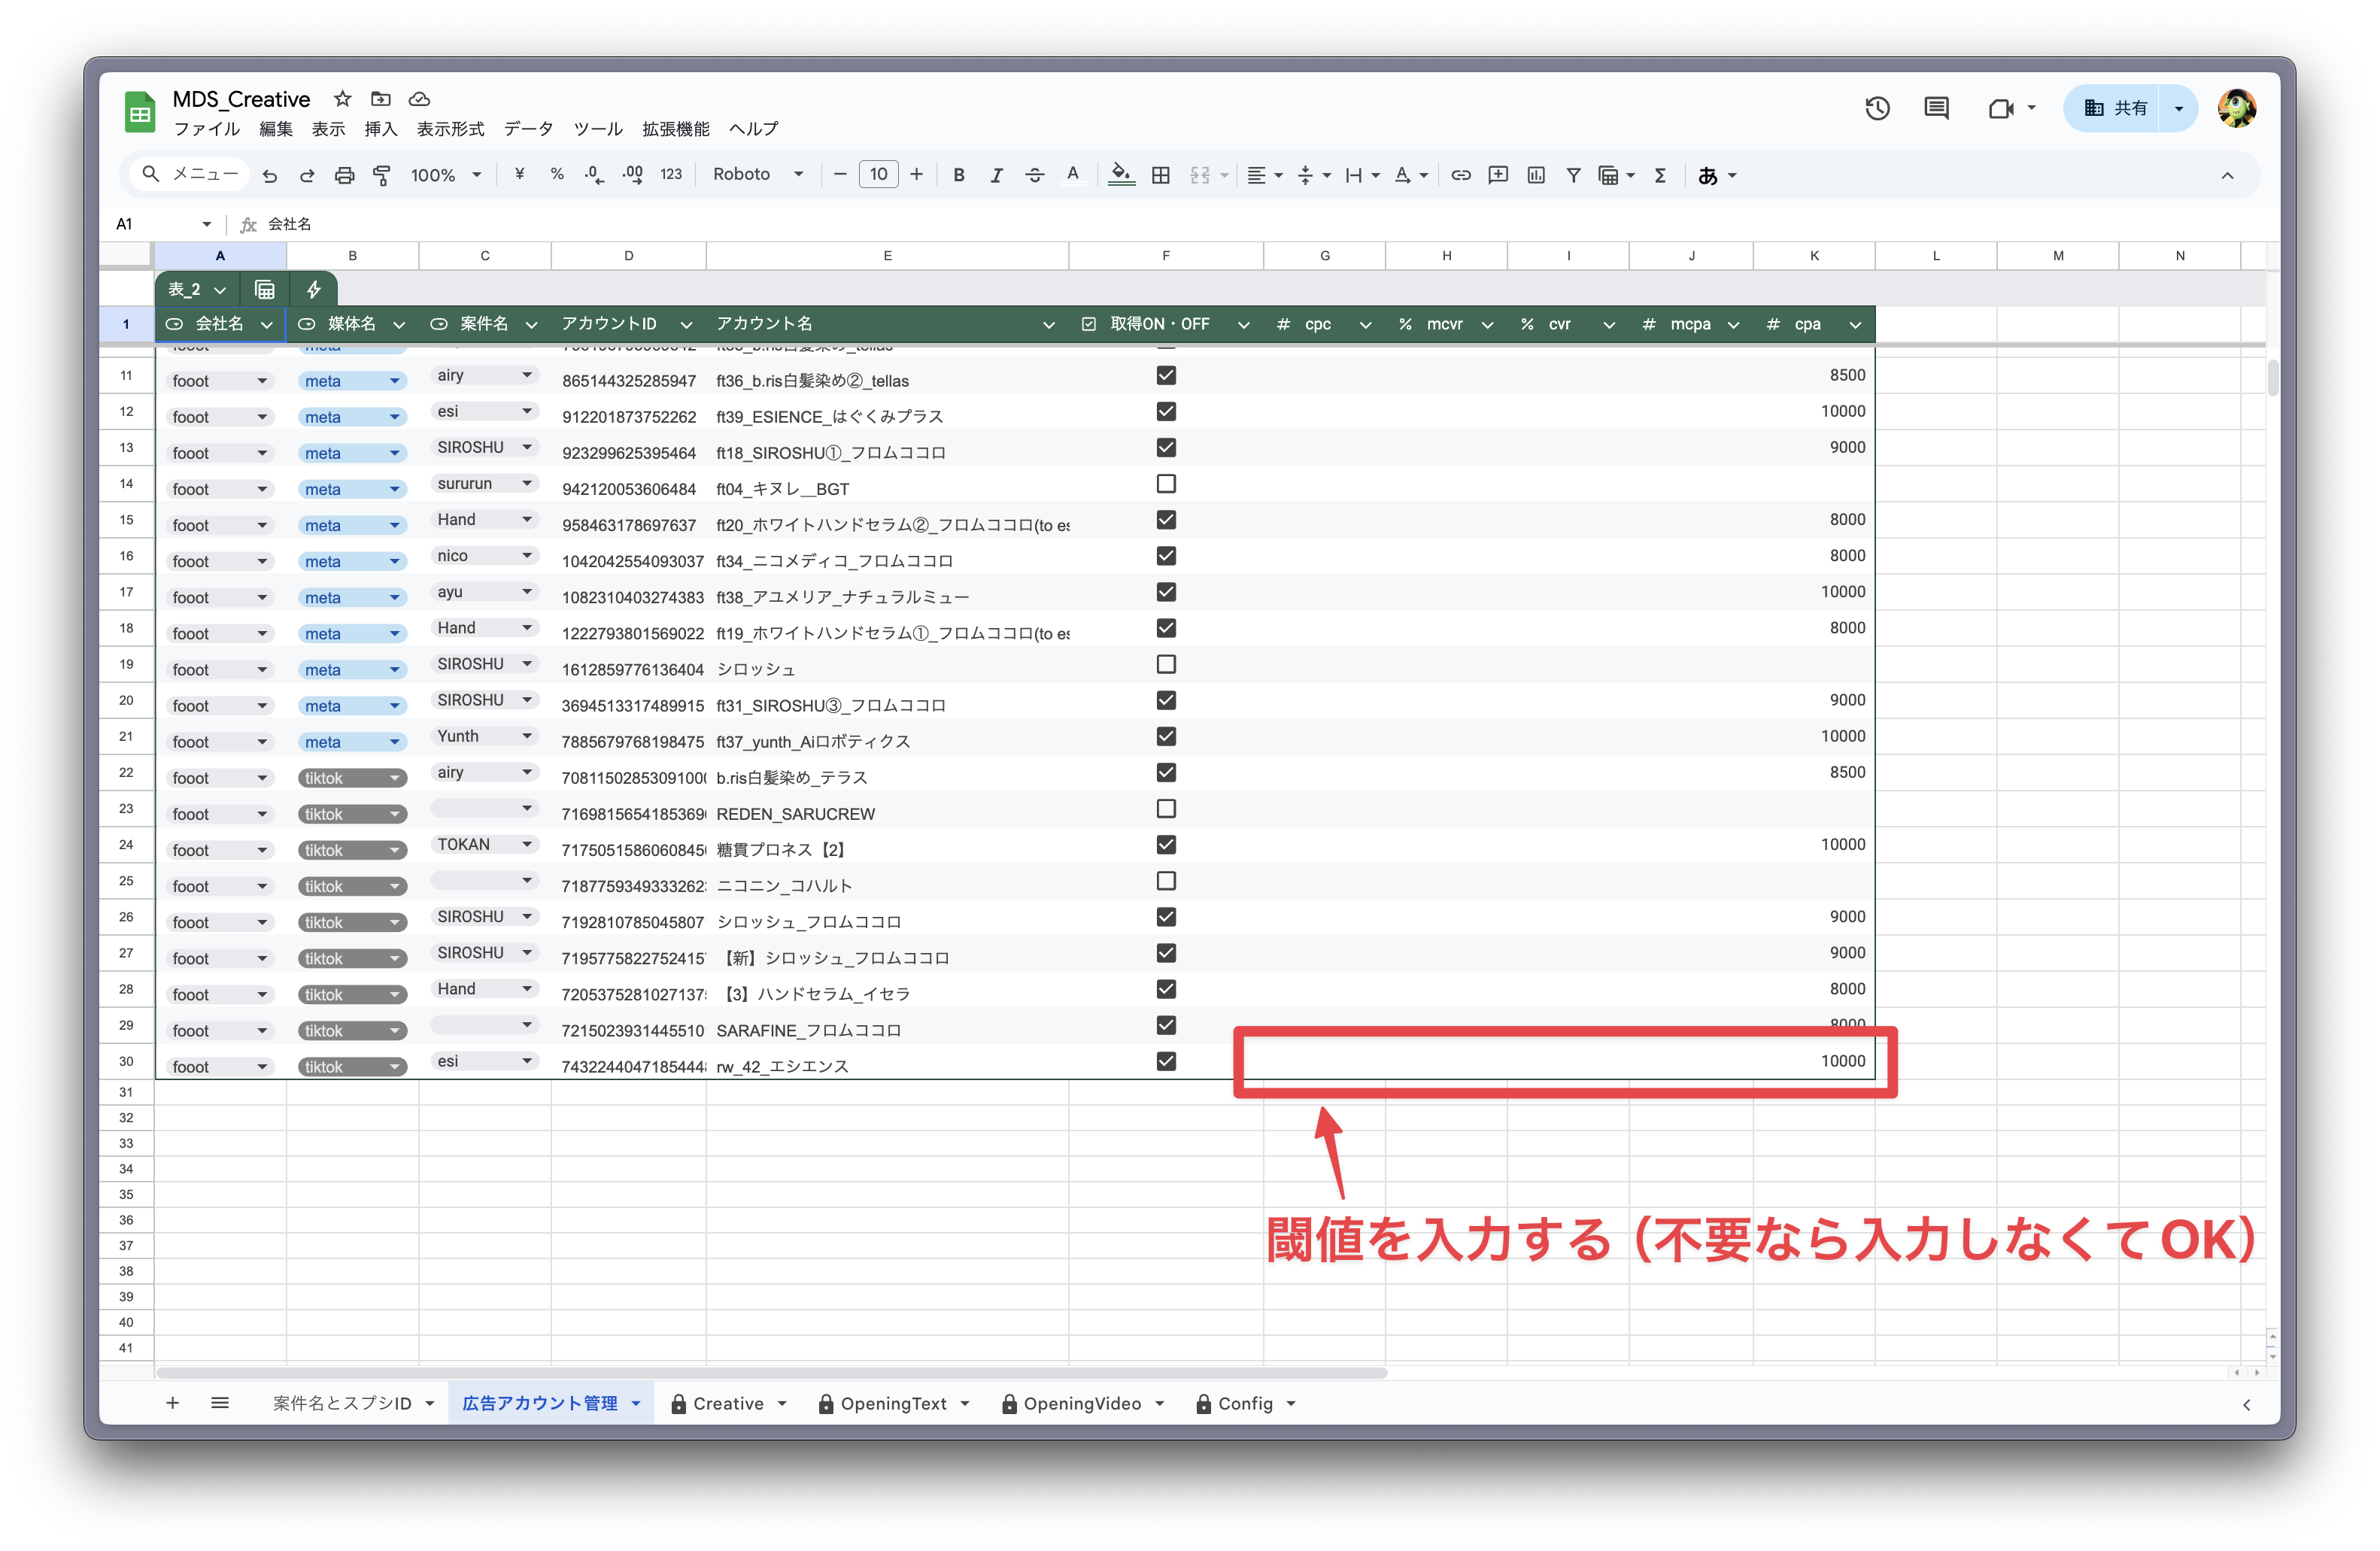The height and width of the screenshot is (1551, 2380).
Task: Select the paint format tool
Action: click(x=382, y=174)
